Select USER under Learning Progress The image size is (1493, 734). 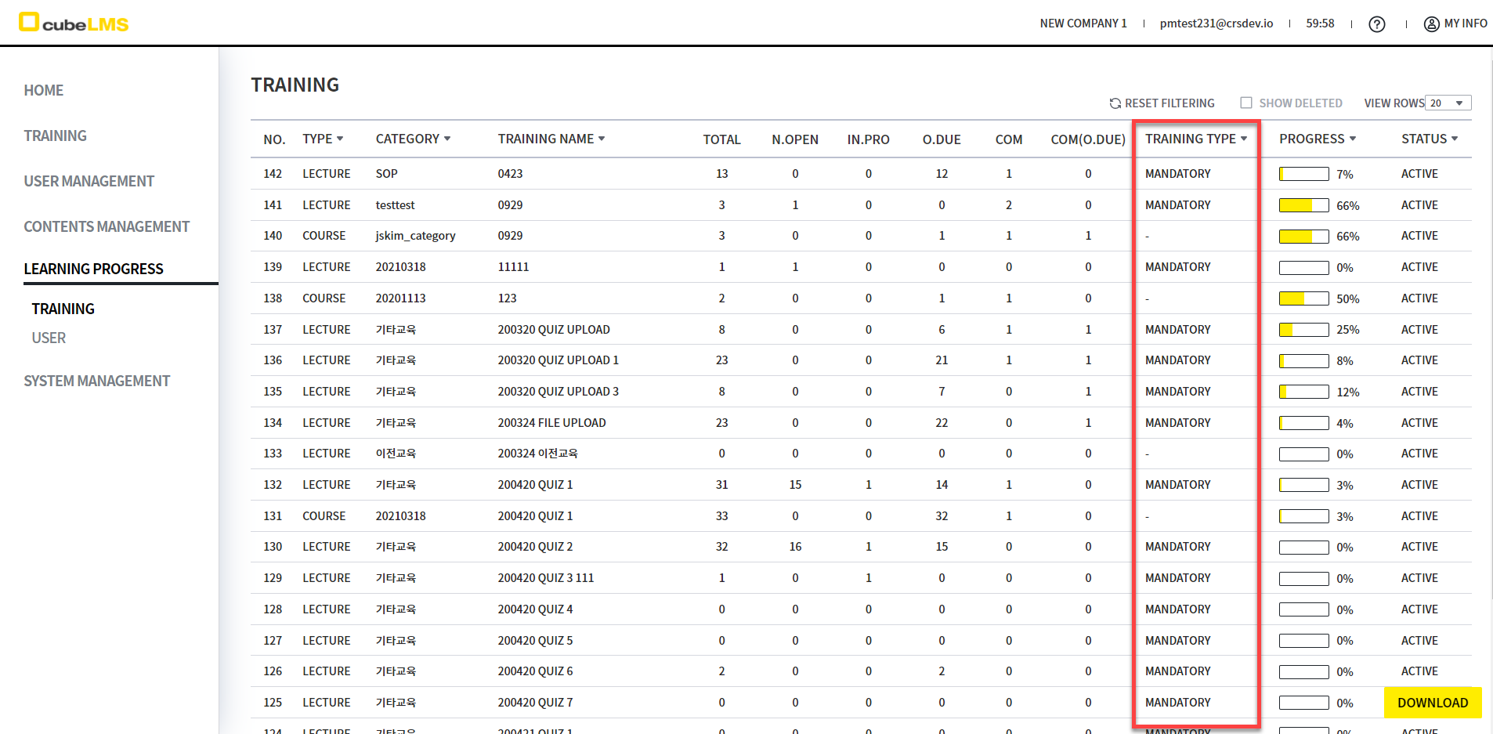pyautogui.click(x=49, y=338)
